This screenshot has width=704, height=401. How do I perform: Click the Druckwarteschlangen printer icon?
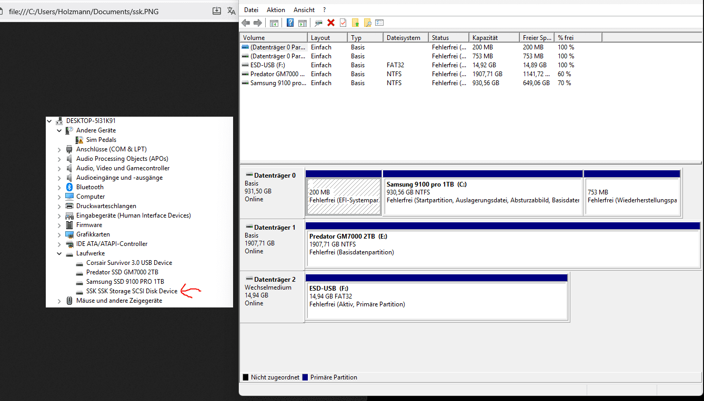click(x=69, y=206)
